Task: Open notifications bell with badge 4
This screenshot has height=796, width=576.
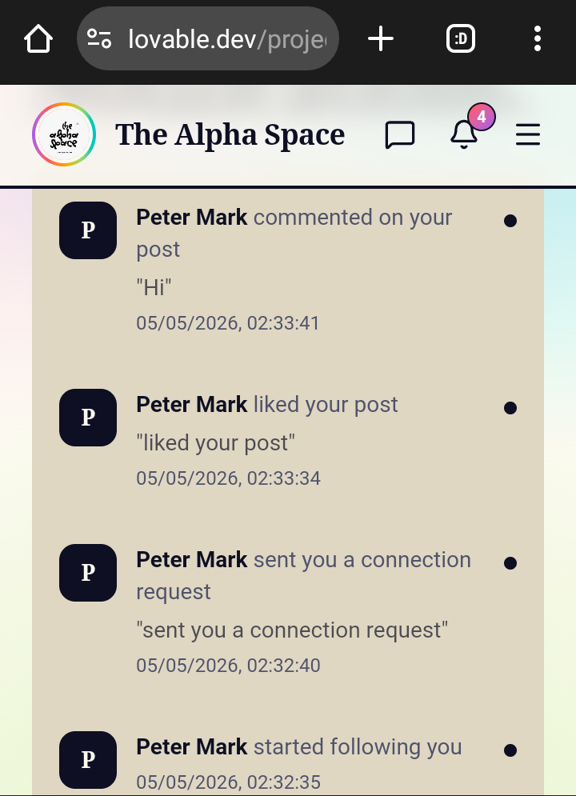Action: (464, 134)
